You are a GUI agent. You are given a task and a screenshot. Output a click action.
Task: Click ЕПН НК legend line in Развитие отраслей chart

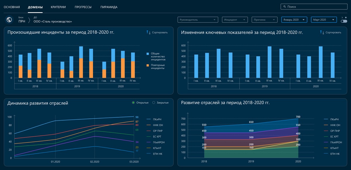pos(325,154)
